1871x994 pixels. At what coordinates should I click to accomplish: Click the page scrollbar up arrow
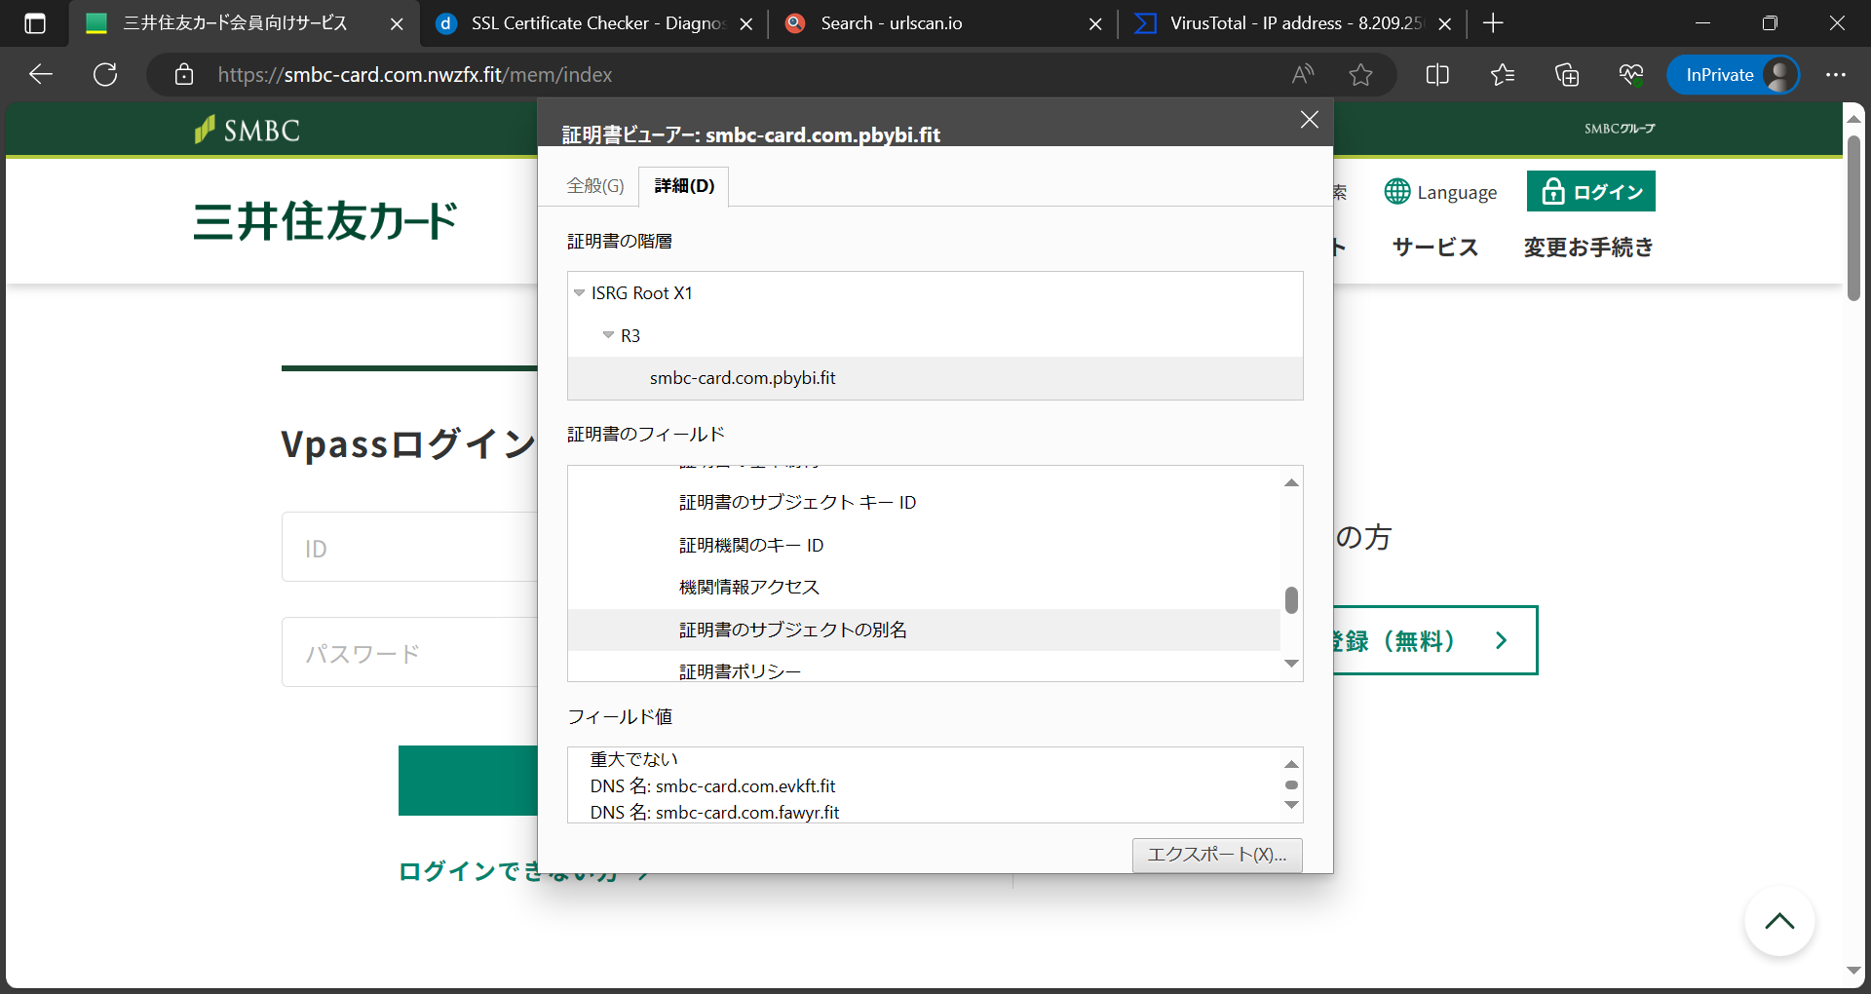pos(1853,118)
